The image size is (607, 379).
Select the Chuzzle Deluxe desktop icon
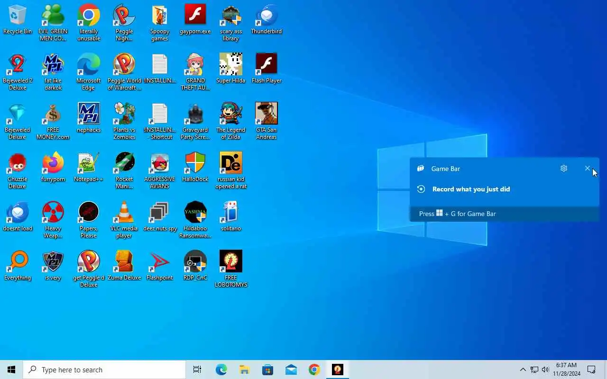18,171
